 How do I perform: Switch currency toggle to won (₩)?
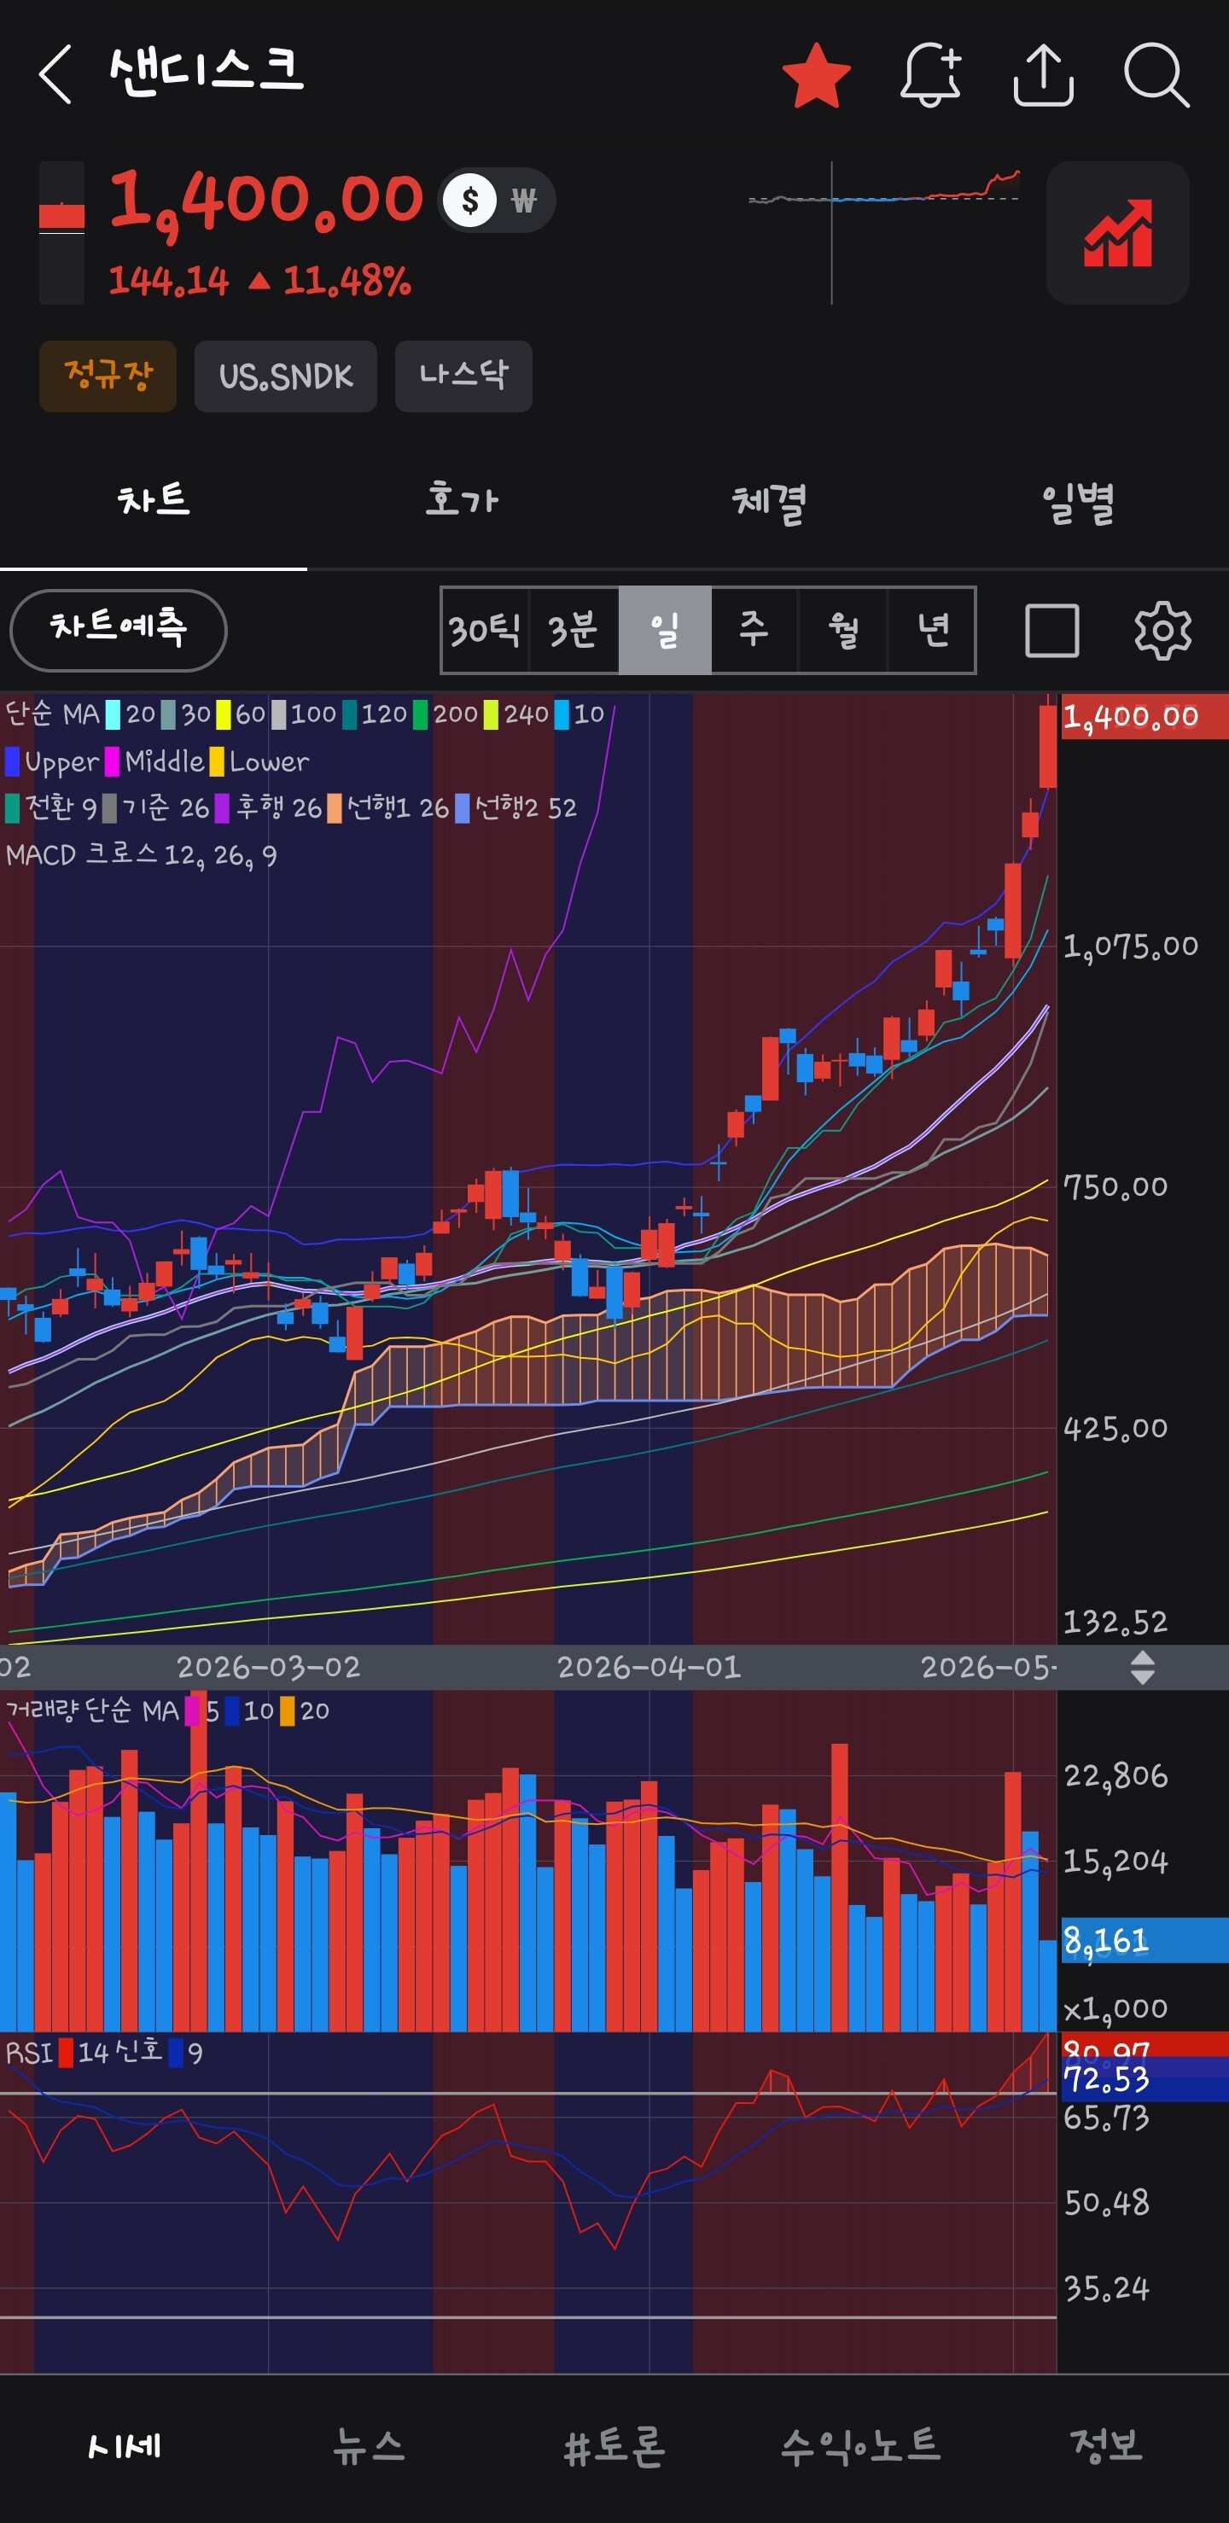[x=524, y=201]
